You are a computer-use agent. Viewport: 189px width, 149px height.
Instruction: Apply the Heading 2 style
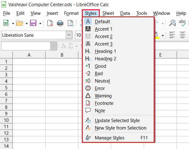pos(118,59)
